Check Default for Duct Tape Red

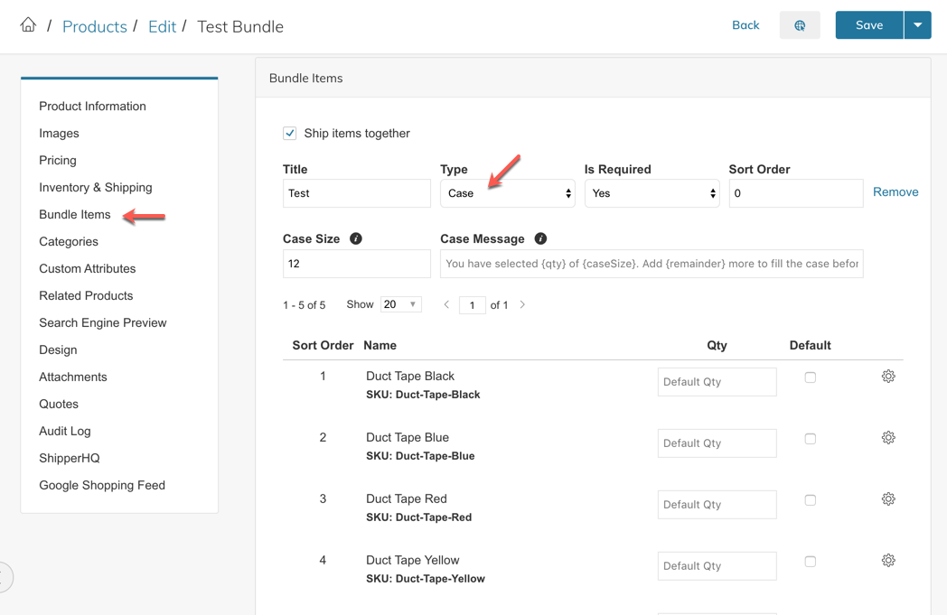[x=811, y=500]
